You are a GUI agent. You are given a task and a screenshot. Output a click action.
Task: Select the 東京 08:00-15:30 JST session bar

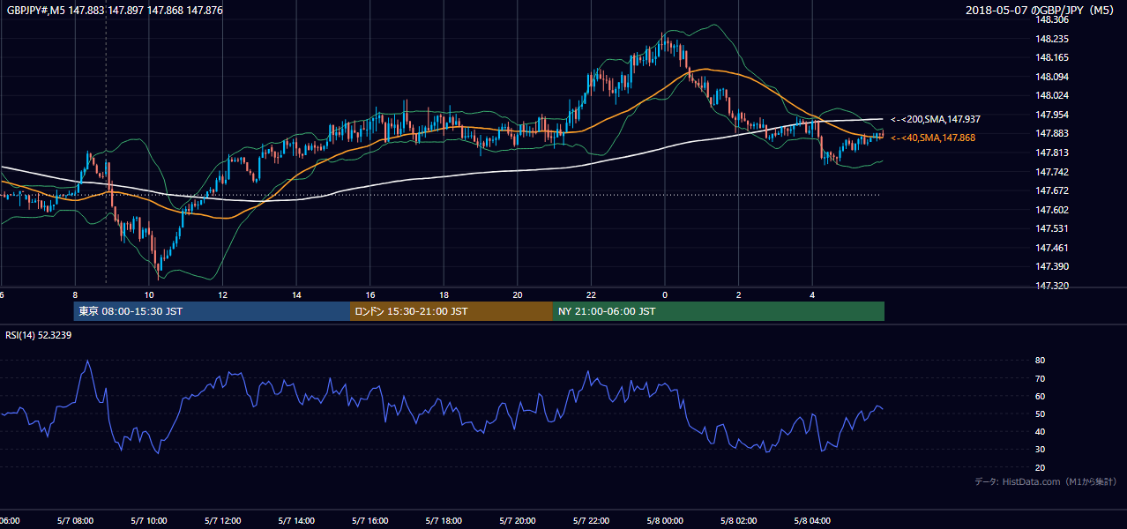[x=212, y=311]
